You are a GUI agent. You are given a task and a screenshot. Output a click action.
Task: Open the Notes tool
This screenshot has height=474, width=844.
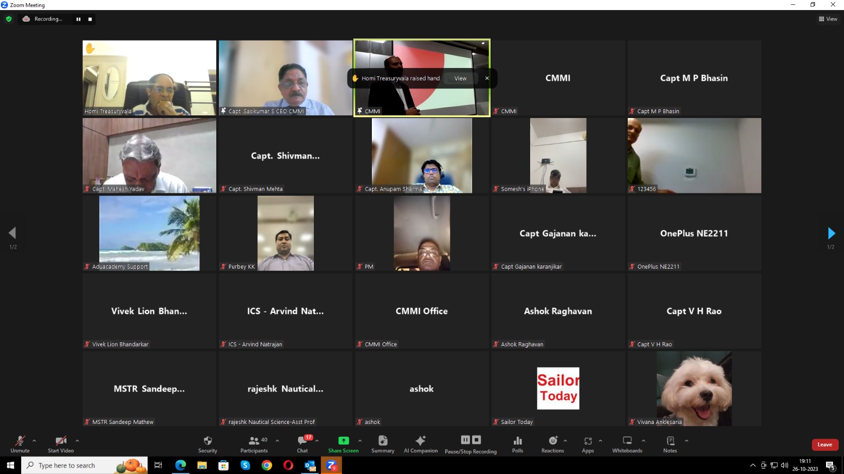pyautogui.click(x=670, y=441)
